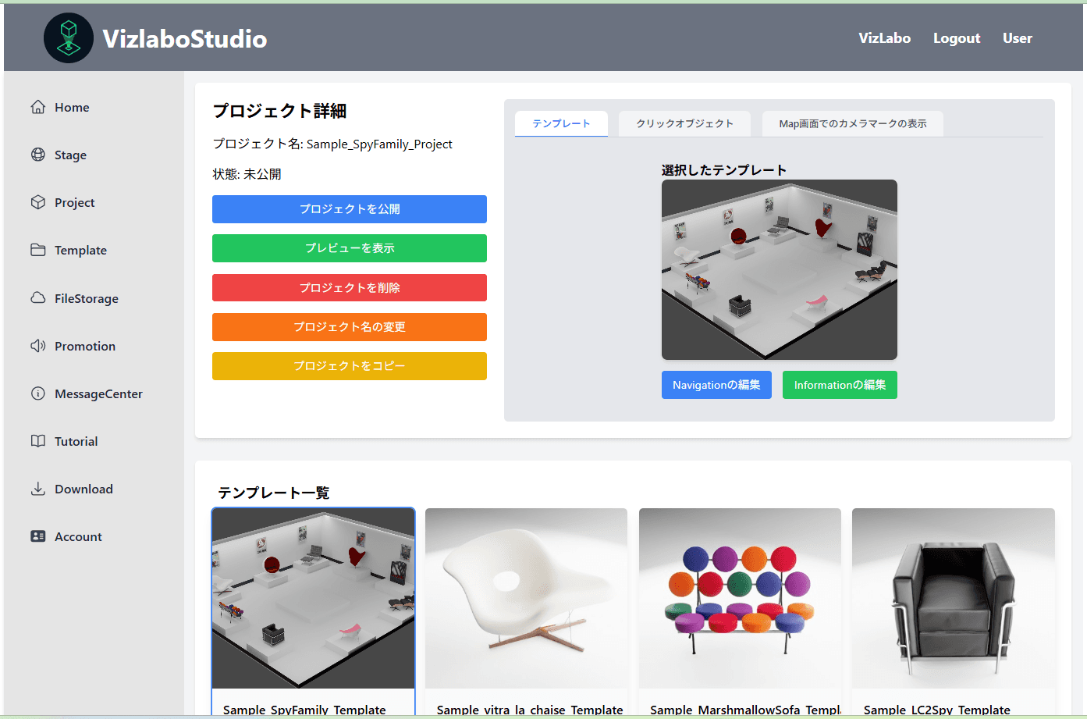
Task: Click the VizlaboStudio logo icon
Action: (x=69, y=38)
